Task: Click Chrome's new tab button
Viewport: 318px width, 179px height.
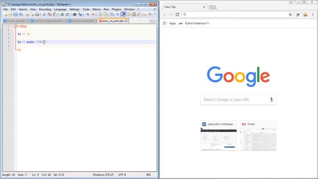Action: pos(213,7)
